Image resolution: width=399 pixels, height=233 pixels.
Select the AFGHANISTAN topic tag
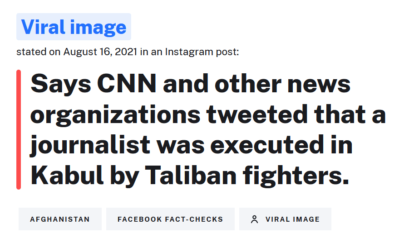60,219
